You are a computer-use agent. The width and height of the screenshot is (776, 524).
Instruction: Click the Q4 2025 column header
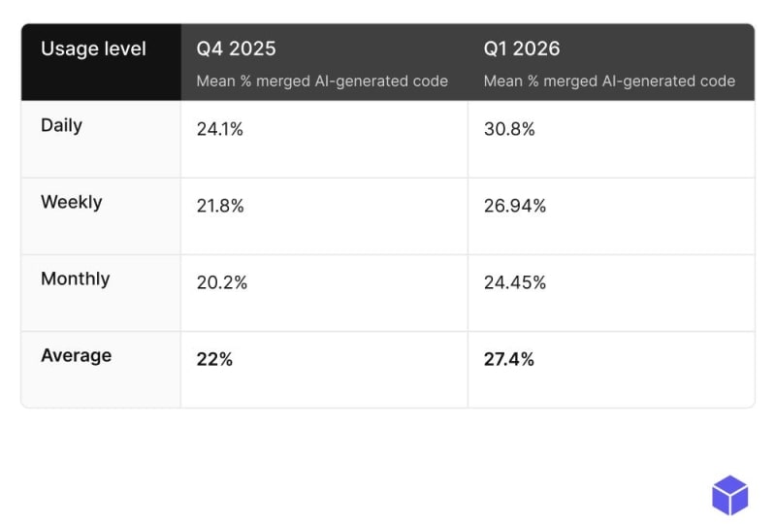point(323,62)
